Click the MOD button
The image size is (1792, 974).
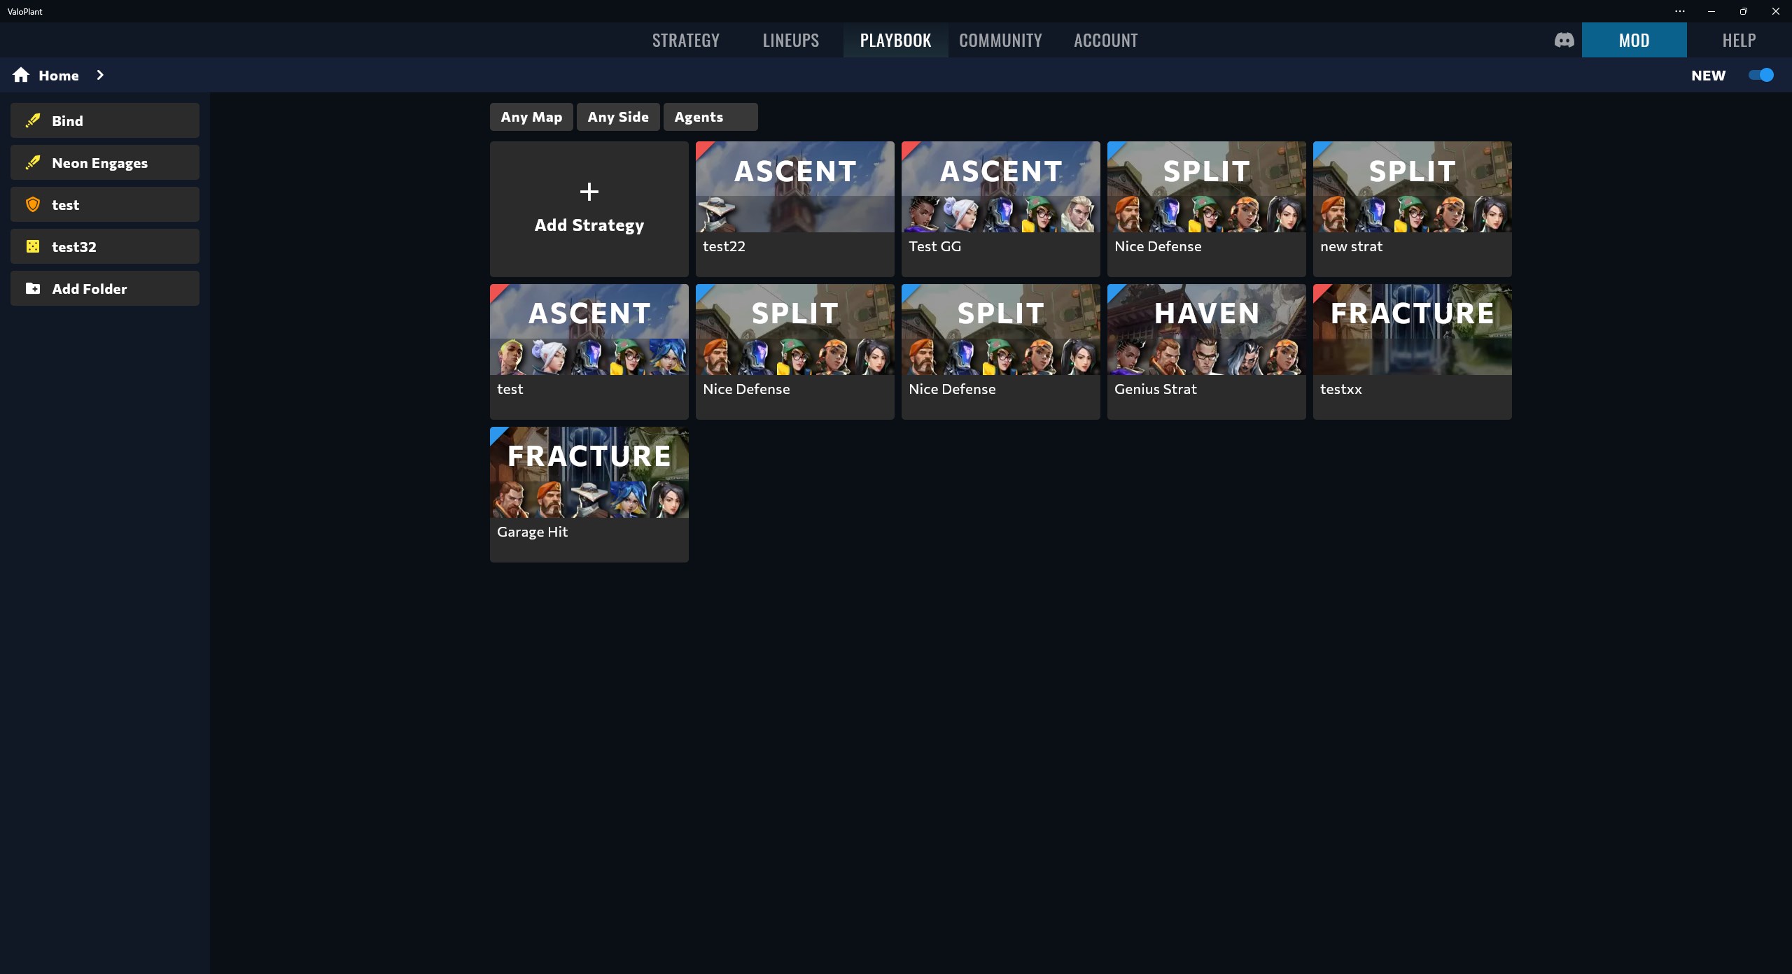(1634, 41)
